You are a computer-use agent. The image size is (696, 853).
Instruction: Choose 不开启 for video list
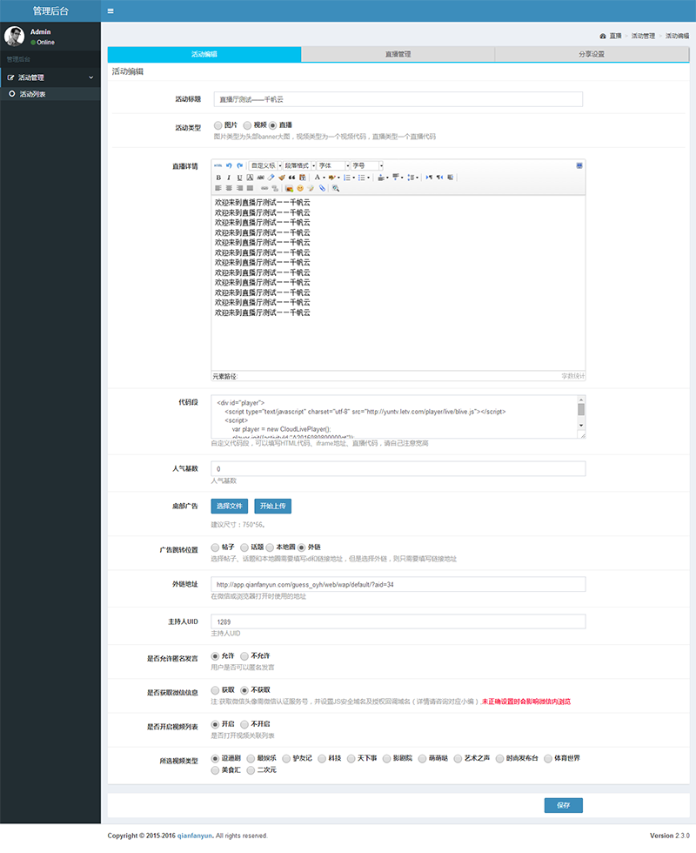coord(244,724)
